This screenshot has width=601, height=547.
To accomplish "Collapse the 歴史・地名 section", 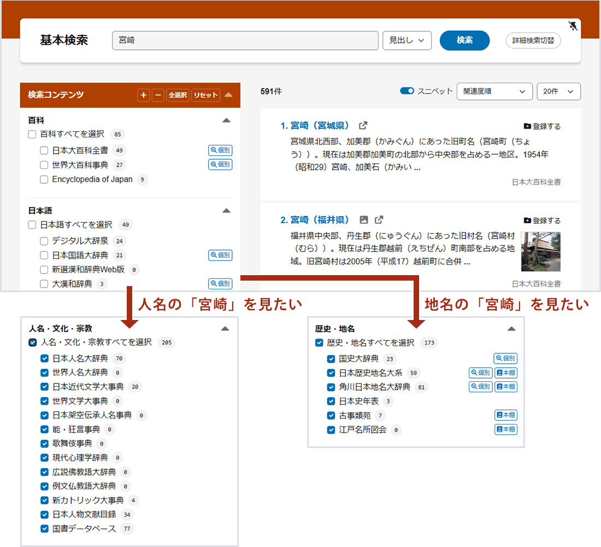I will pyautogui.click(x=511, y=329).
